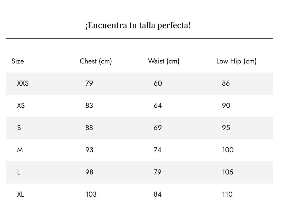Image resolution: width=284 pixels, height=222 pixels.
Task: Click waist value 64 in XS row
Action: [x=158, y=106]
